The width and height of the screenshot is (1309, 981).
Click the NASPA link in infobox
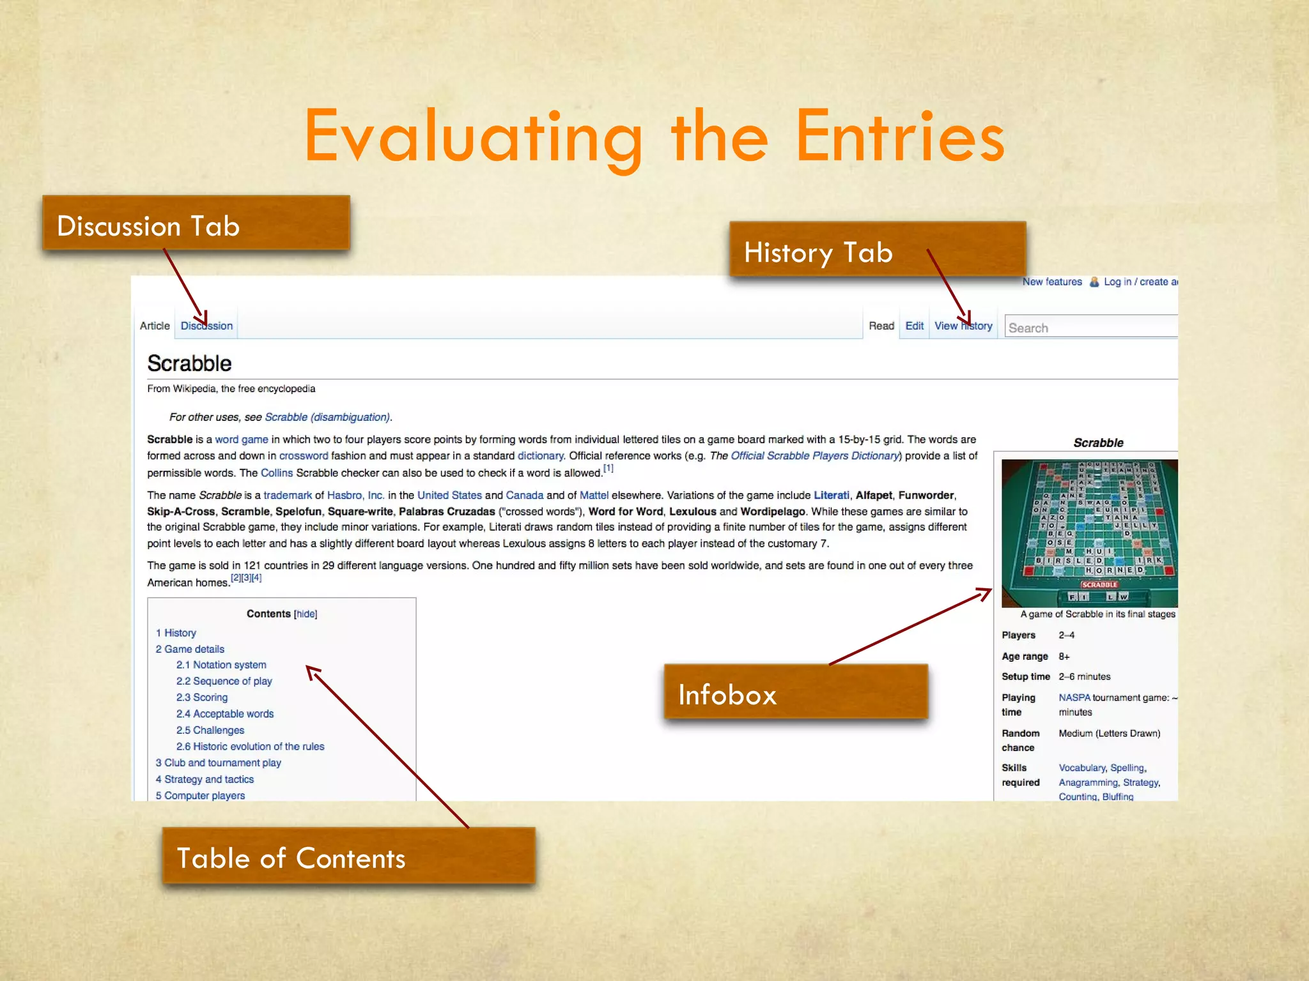click(1074, 697)
